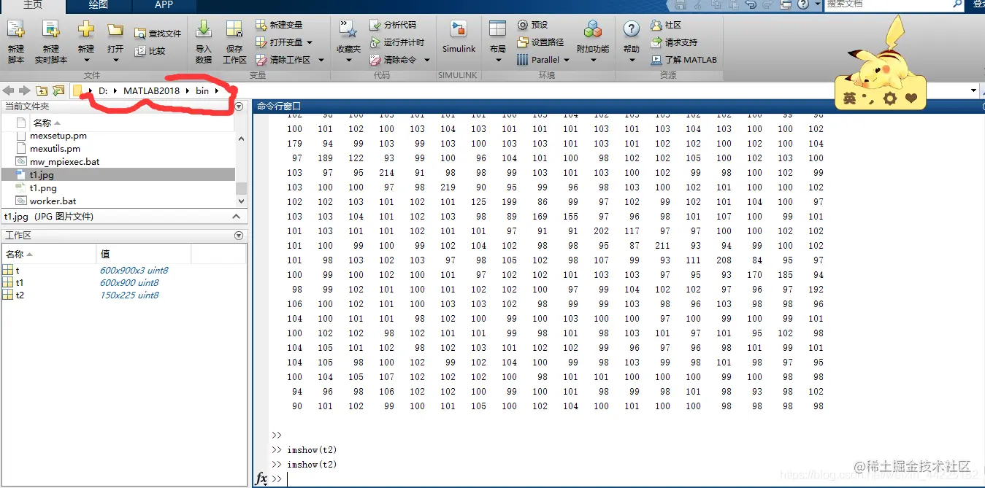Click the question-mark help icon in the quick access toolbar
985x488 pixels.
[803, 4]
